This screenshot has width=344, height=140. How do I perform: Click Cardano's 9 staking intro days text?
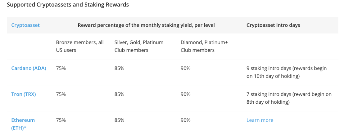286,72
